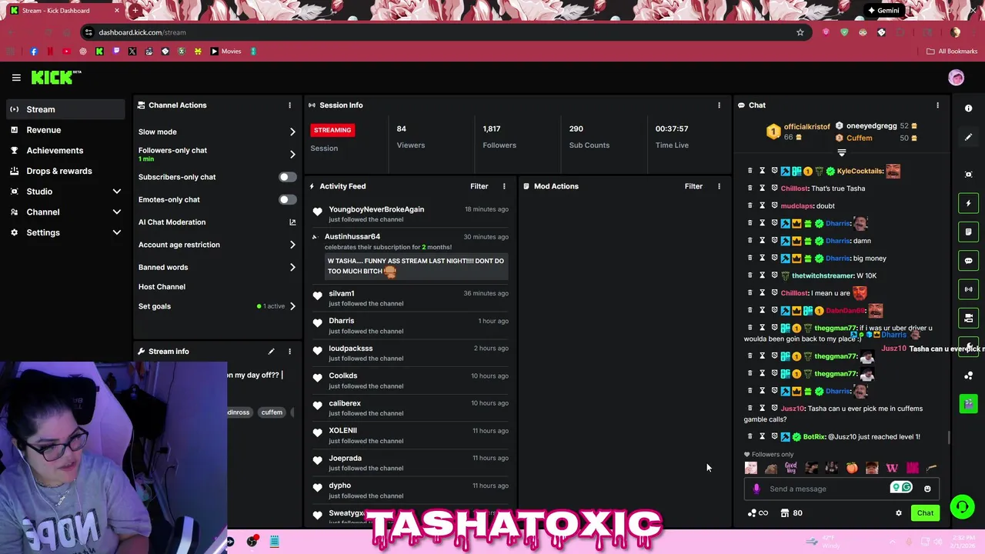This screenshot has height=554, width=985.
Task: Click Host Channel action
Action: [x=162, y=287]
